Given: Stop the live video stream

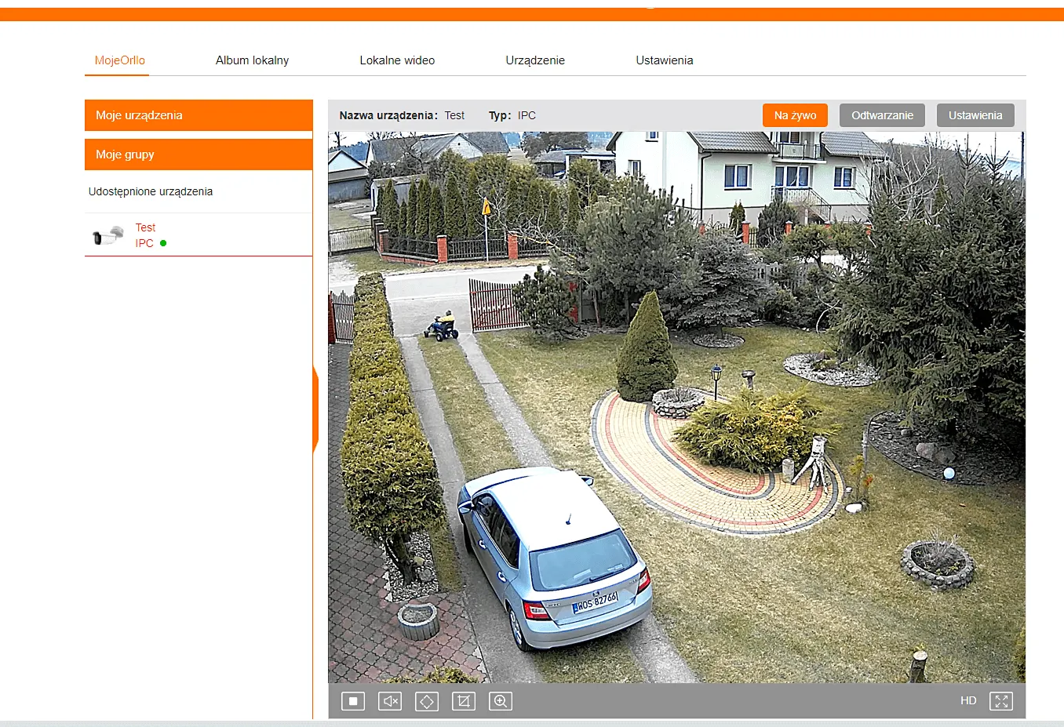Looking at the screenshot, I should 353,701.
